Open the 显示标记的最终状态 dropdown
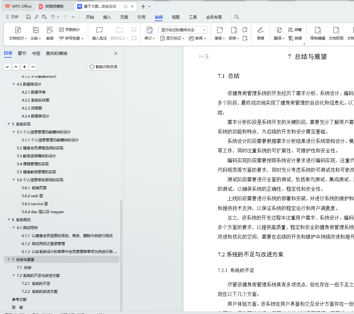Viewport: 354px width, 314px height. pos(183,30)
